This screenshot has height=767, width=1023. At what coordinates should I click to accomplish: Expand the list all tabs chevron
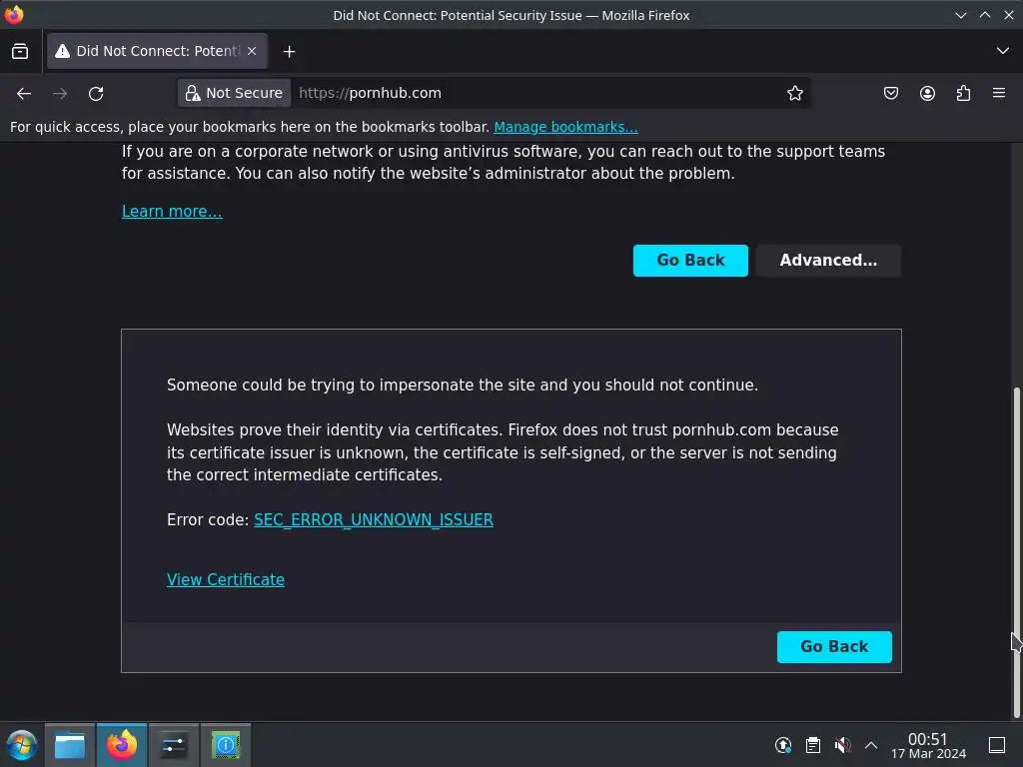click(1003, 51)
